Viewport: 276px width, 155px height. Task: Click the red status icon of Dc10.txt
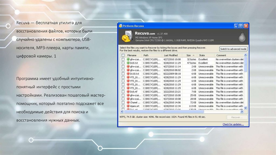point(128,74)
